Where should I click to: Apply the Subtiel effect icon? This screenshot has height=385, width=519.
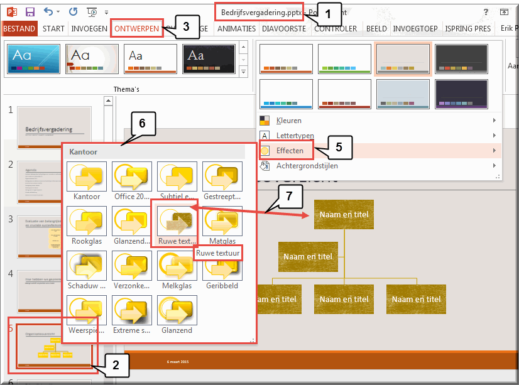coord(177,176)
